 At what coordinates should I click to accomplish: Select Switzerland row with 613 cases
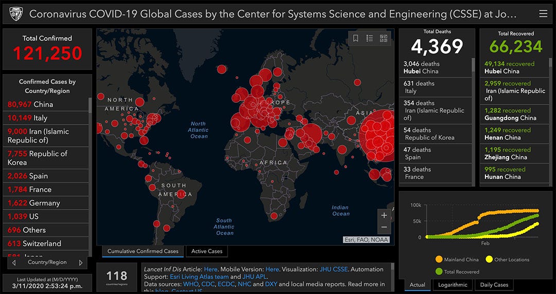click(46, 244)
